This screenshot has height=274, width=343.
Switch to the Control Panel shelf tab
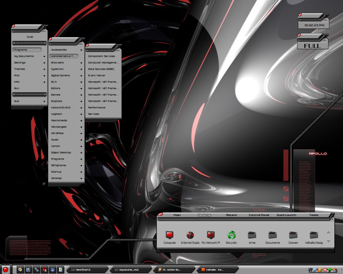(x=259, y=215)
